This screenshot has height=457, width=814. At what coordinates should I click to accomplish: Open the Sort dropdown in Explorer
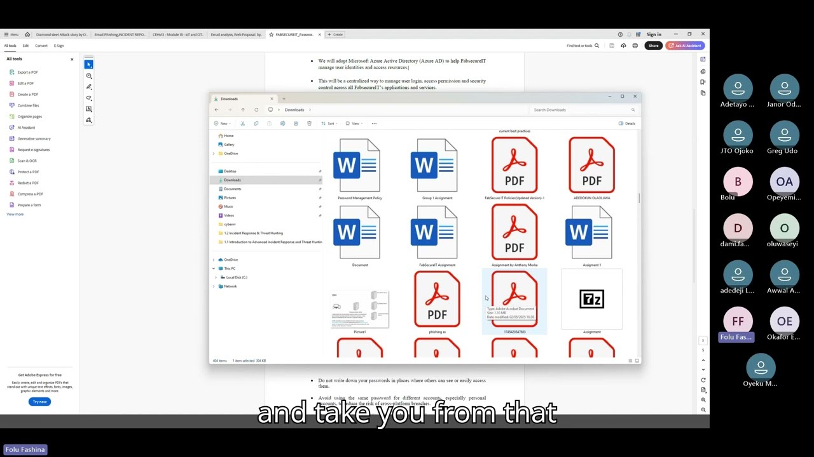329,123
